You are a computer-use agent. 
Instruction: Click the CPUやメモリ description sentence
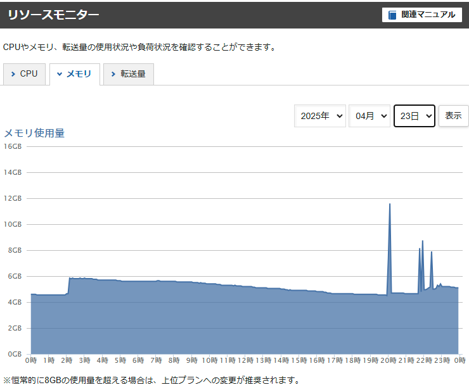click(x=139, y=47)
